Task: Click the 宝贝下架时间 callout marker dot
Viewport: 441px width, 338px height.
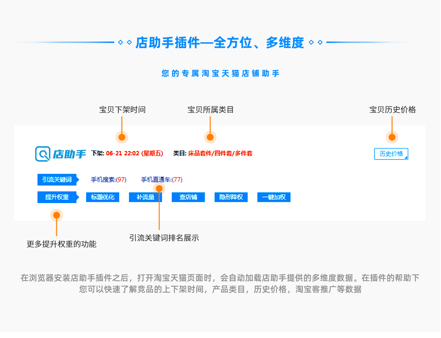Action: 121,137
